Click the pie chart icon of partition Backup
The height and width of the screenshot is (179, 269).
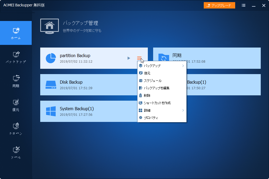[x=51, y=58]
